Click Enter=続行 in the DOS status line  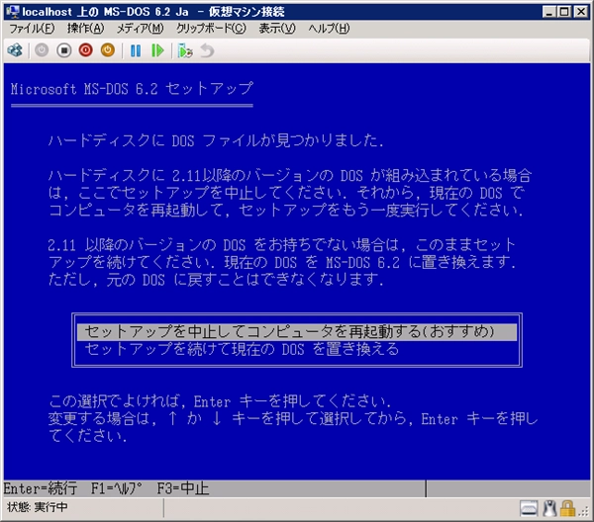coord(41,488)
